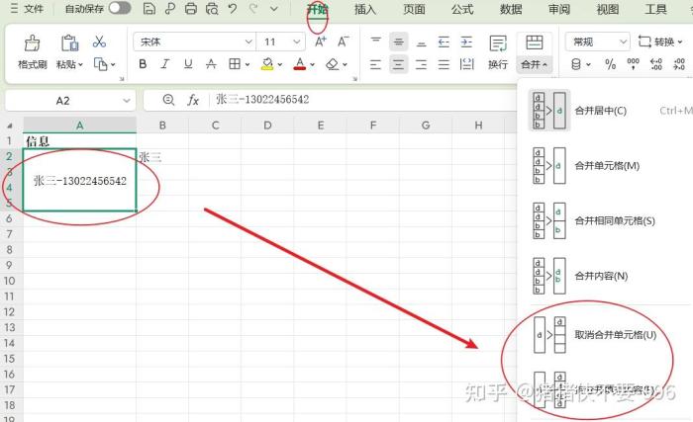The height and width of the screenshot is (422, 693).
Task: Switch to the 审阅 tab
Action: coord(559,9)
